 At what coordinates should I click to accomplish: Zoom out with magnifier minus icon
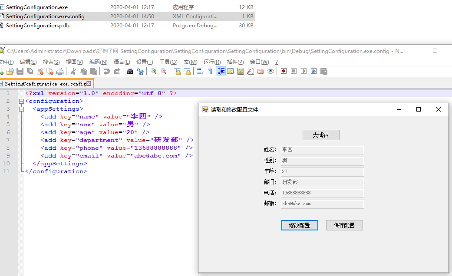tap(163, 71)
